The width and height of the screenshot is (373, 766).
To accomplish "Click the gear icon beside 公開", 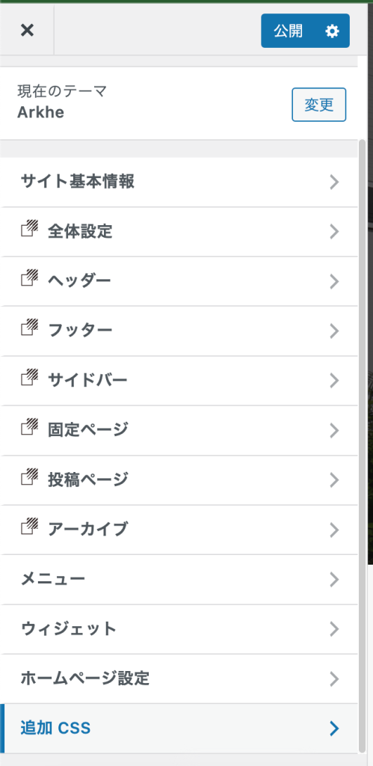I will tap(332, 31).
